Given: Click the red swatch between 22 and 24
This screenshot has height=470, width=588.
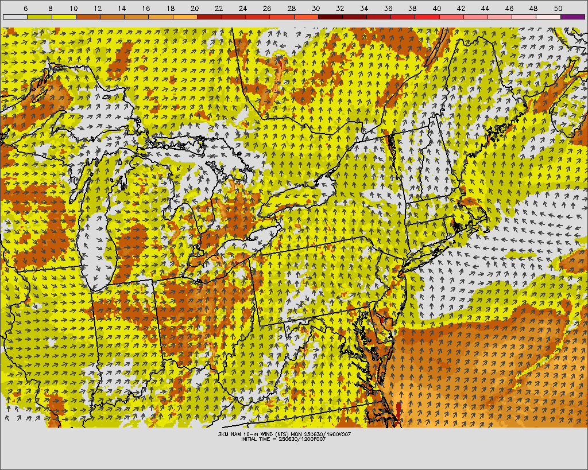Looking at the screenshot, I should click(233, 17).
